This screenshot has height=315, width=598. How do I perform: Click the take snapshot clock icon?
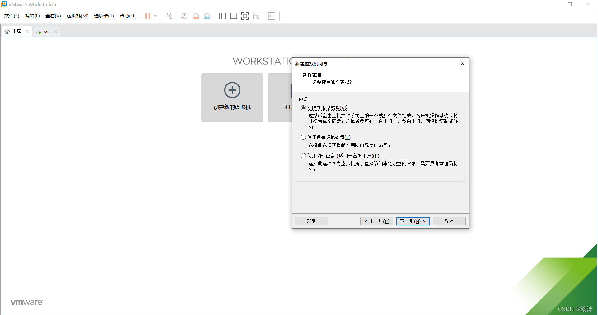[184, 16]
